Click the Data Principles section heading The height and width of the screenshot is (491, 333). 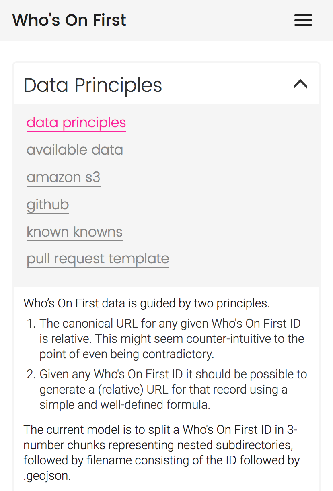coord(93,85)
